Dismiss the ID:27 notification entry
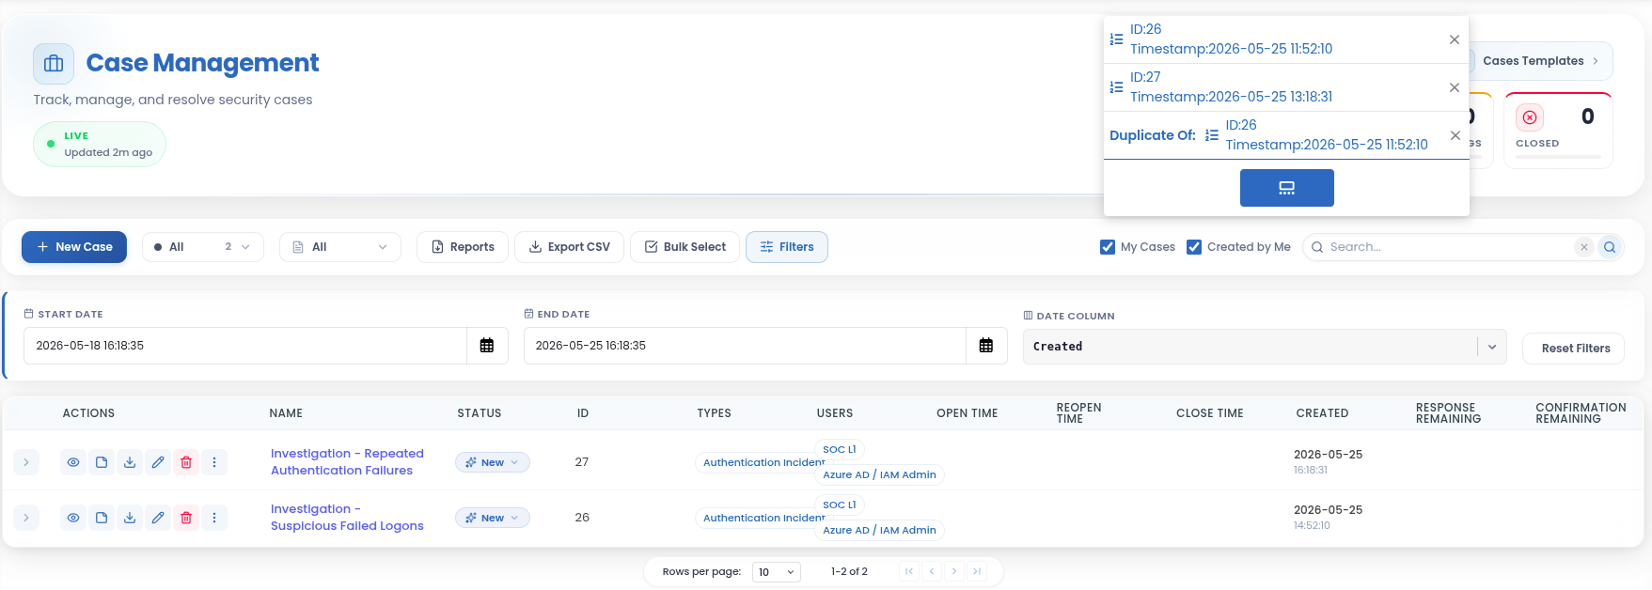 point(1455,87)
